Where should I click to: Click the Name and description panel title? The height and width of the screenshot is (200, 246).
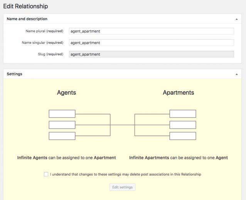[x=27, y=19]
